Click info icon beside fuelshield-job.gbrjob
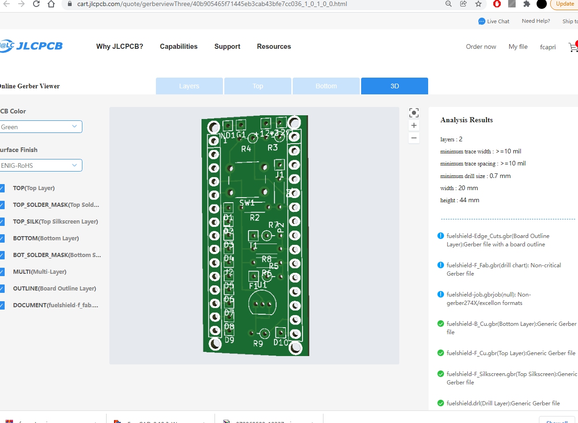The width and height of the screenshot is (578, 423). 441,294
